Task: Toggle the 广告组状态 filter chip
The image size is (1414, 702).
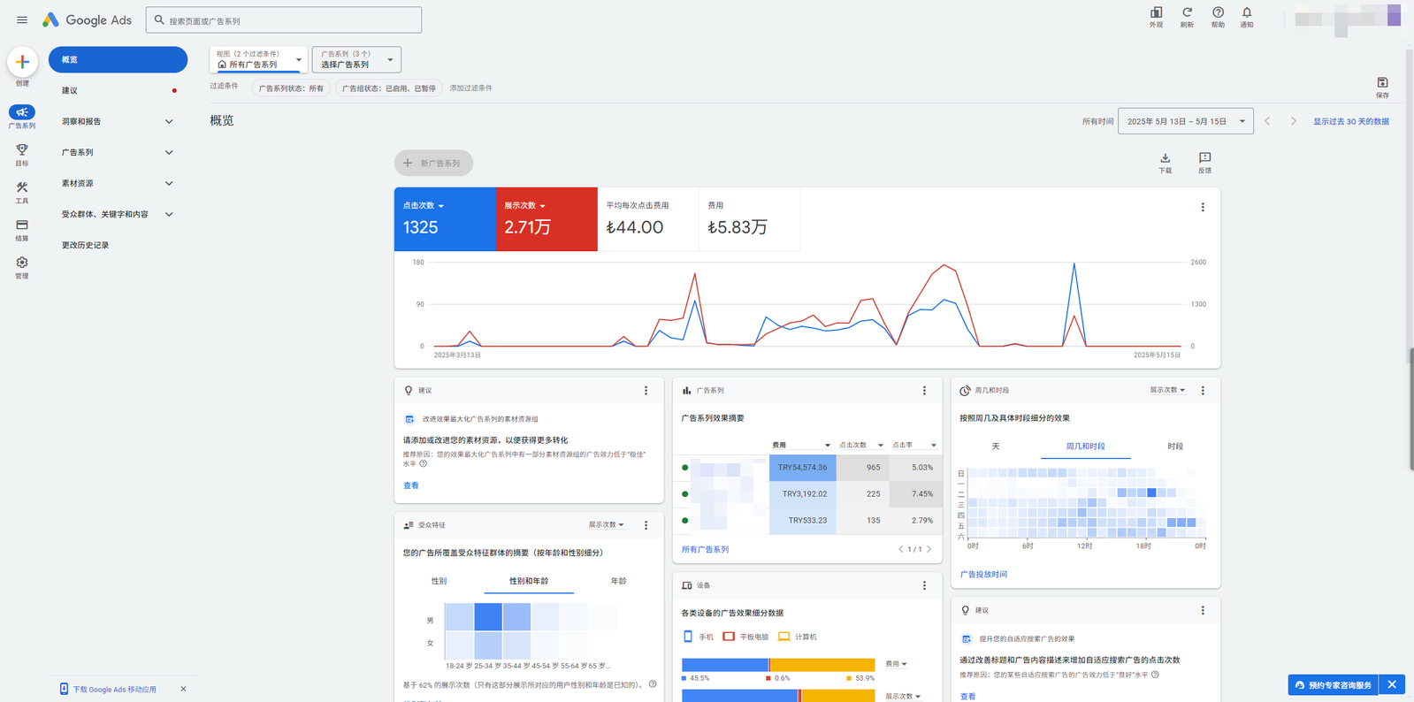Action: tap(388, 88)
